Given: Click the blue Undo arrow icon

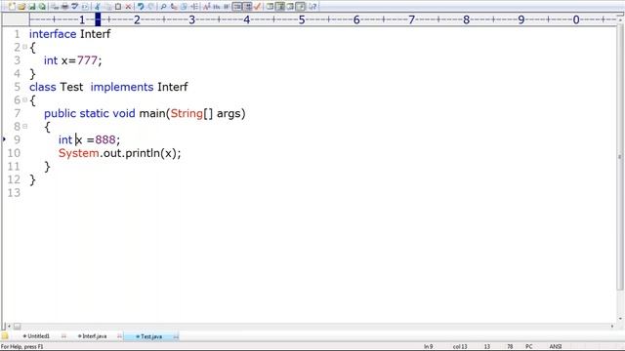Looking at the screenshot, I should pyautogui.click(x=141, y=7).
